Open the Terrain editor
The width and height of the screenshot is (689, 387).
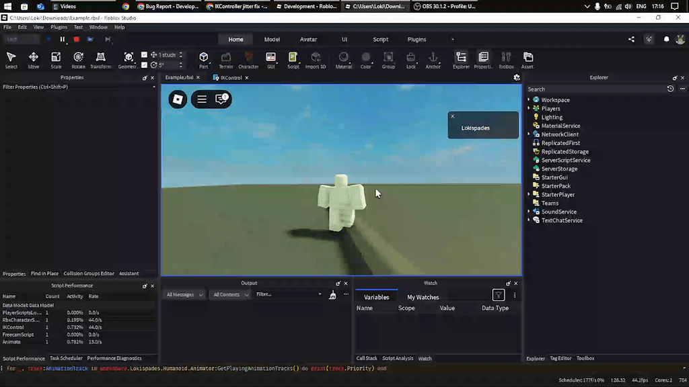[226, 60]
